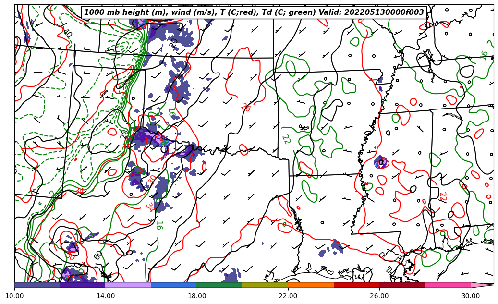Click the plot title text for the 1000 mb height chart
The height and width of the screenshot is (304, 498).
click(254, 12)
